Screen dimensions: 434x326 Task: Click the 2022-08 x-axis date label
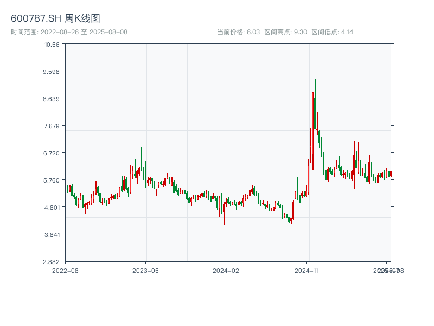(x=65, y=270)
